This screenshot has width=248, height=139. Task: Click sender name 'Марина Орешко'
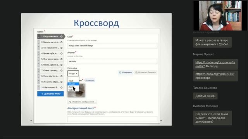(x=203, y=54)
